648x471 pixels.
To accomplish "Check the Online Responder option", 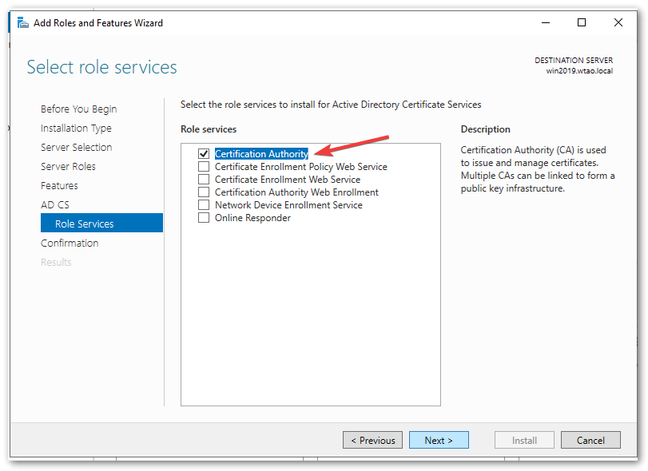I will pyautogui.click(x=204, y=218).
